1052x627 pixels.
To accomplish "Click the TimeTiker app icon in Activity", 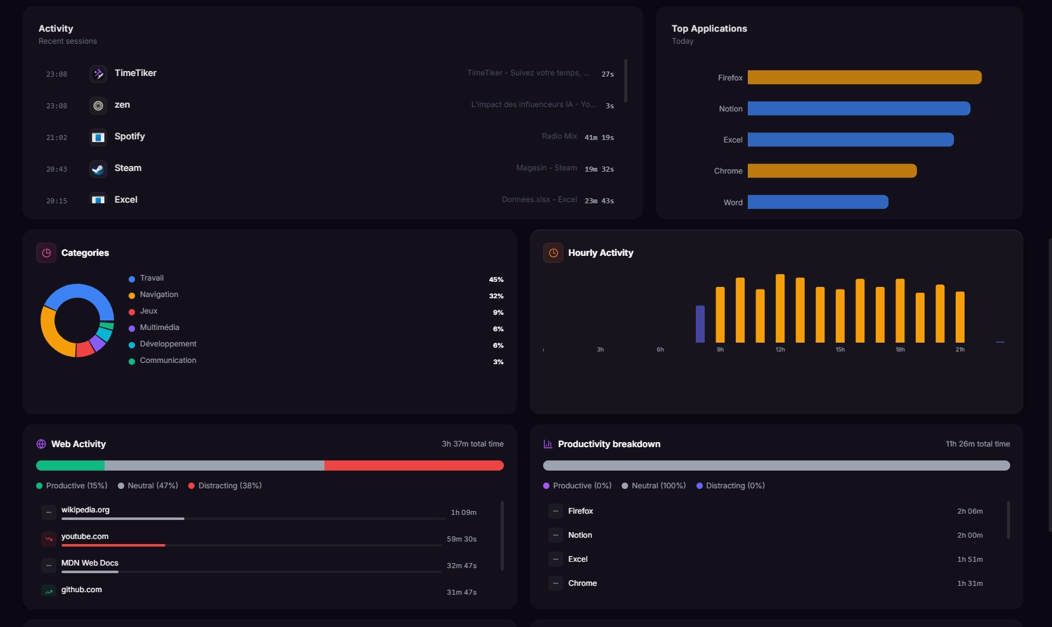I will [x=98, y=74].
